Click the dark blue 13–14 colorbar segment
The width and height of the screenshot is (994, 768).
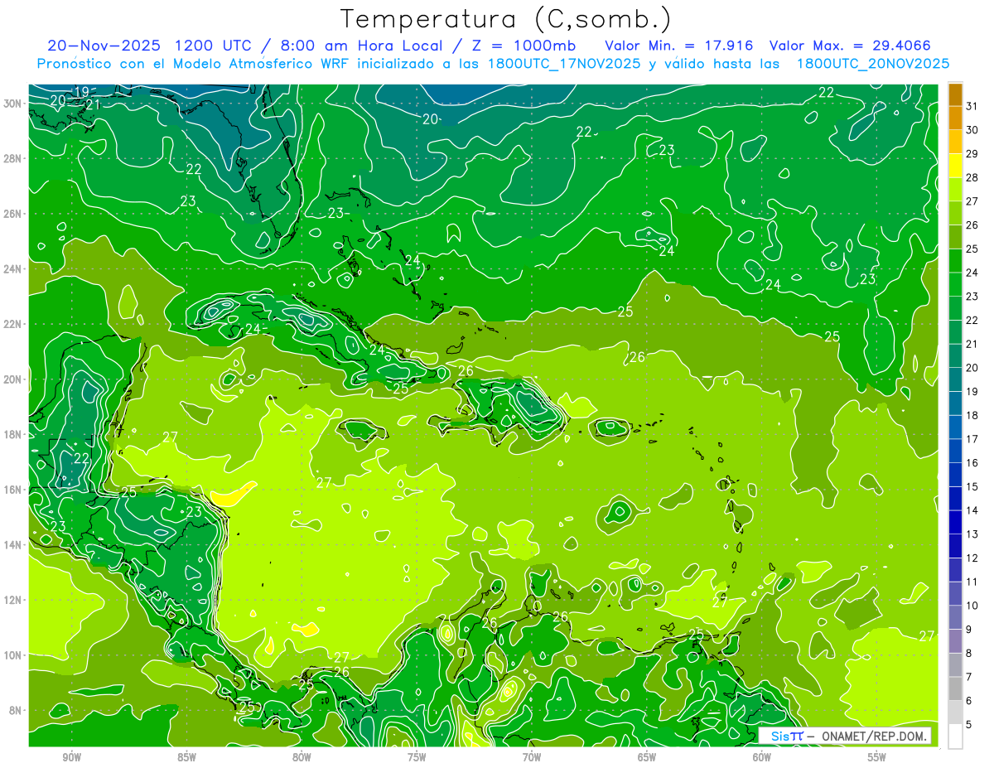pos(955,522)
